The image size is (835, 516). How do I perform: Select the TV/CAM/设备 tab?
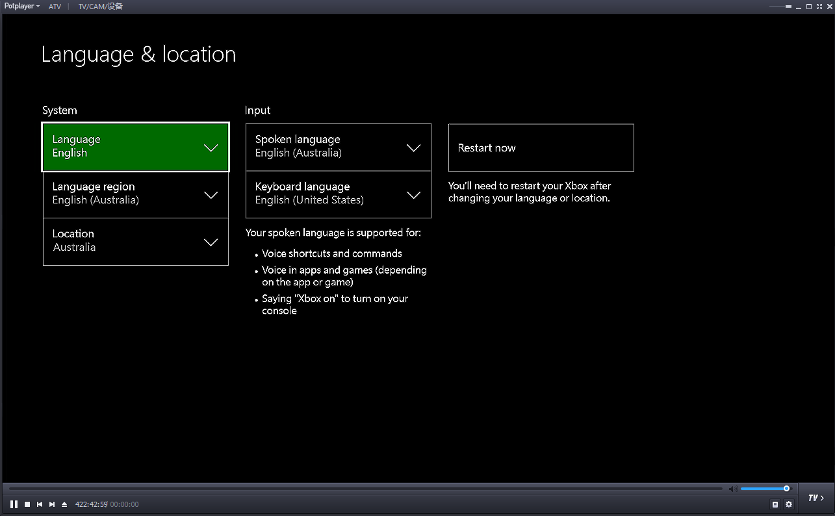tap(100, 6)
